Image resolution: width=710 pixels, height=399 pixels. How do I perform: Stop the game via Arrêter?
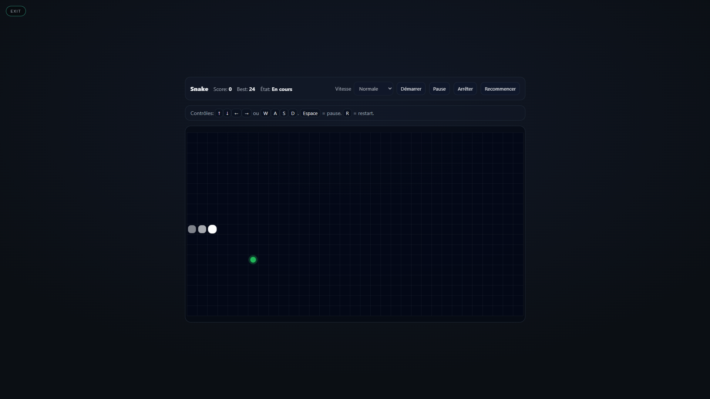coord(465,89)
